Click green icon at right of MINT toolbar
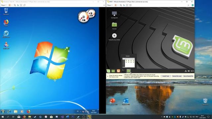This screenshot has width=212, height=119. [x=193, y=5]
